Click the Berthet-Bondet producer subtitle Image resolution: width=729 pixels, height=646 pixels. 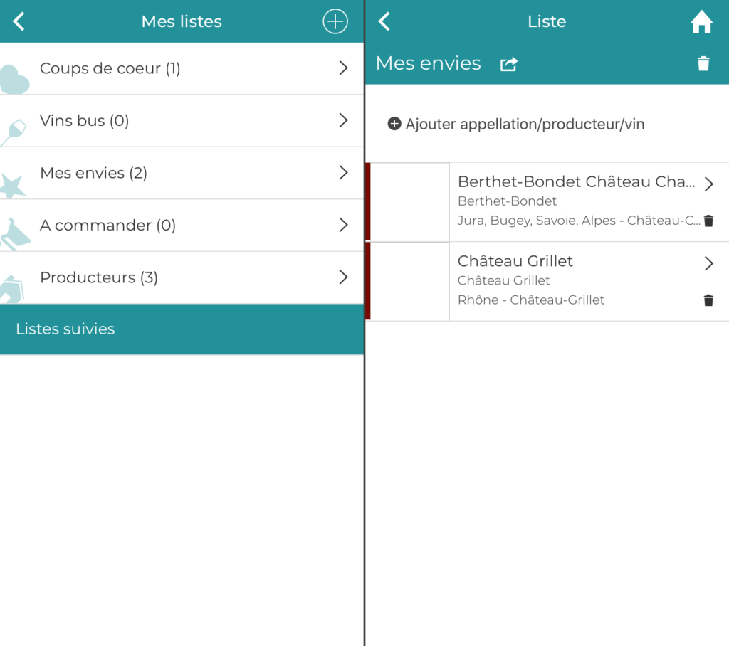pyautogui.click(x=507, y=201)
